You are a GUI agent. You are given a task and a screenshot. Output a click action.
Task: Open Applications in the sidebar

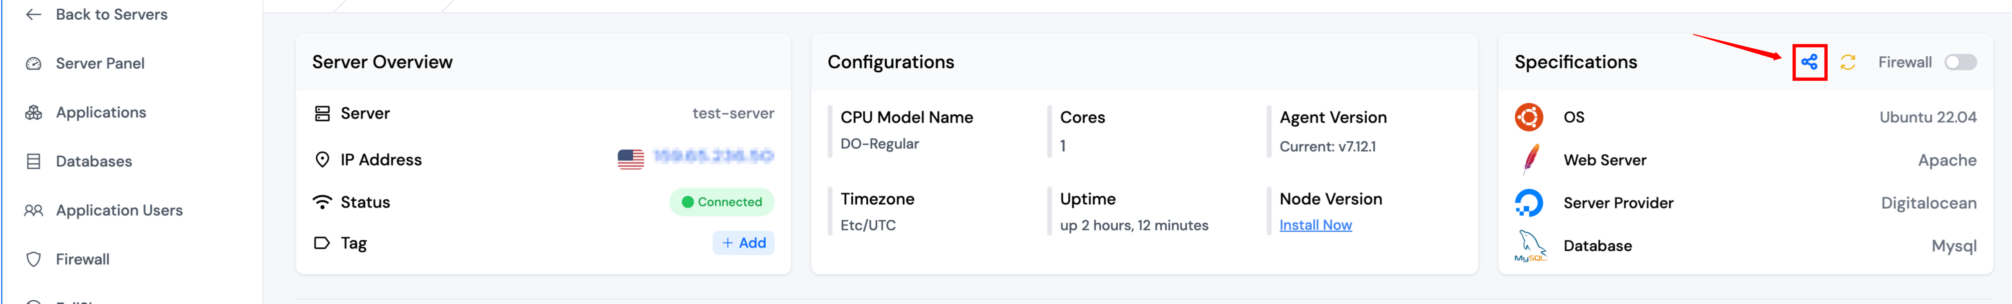(x=101, y=112)
